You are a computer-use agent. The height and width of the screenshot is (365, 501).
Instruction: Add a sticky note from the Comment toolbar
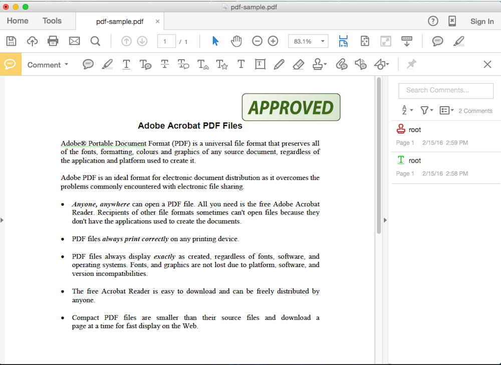[x=88, y=64]
